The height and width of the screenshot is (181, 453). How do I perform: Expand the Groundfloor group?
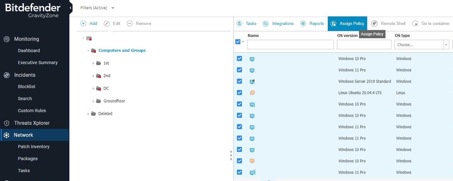click(x=93, y=101)
